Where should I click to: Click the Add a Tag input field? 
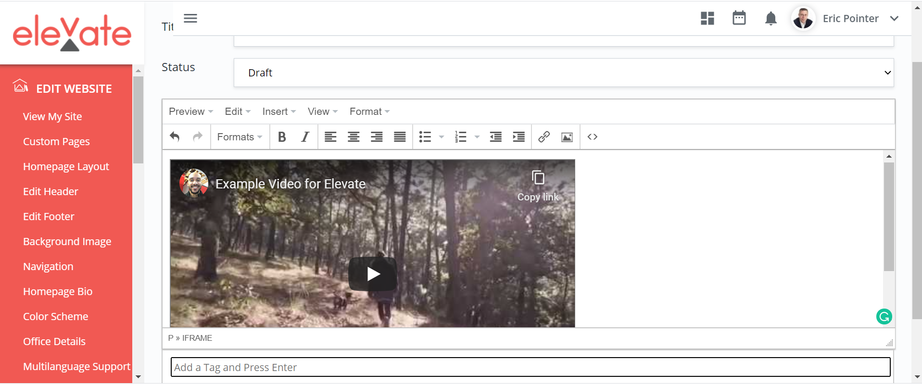[530, 367]
